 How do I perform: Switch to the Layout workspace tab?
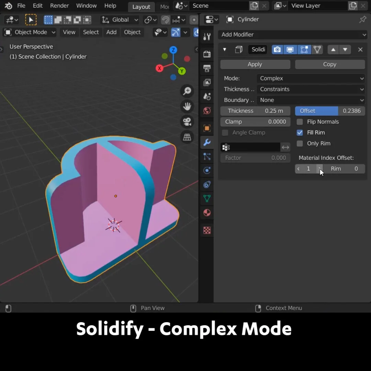pos(141,7)
